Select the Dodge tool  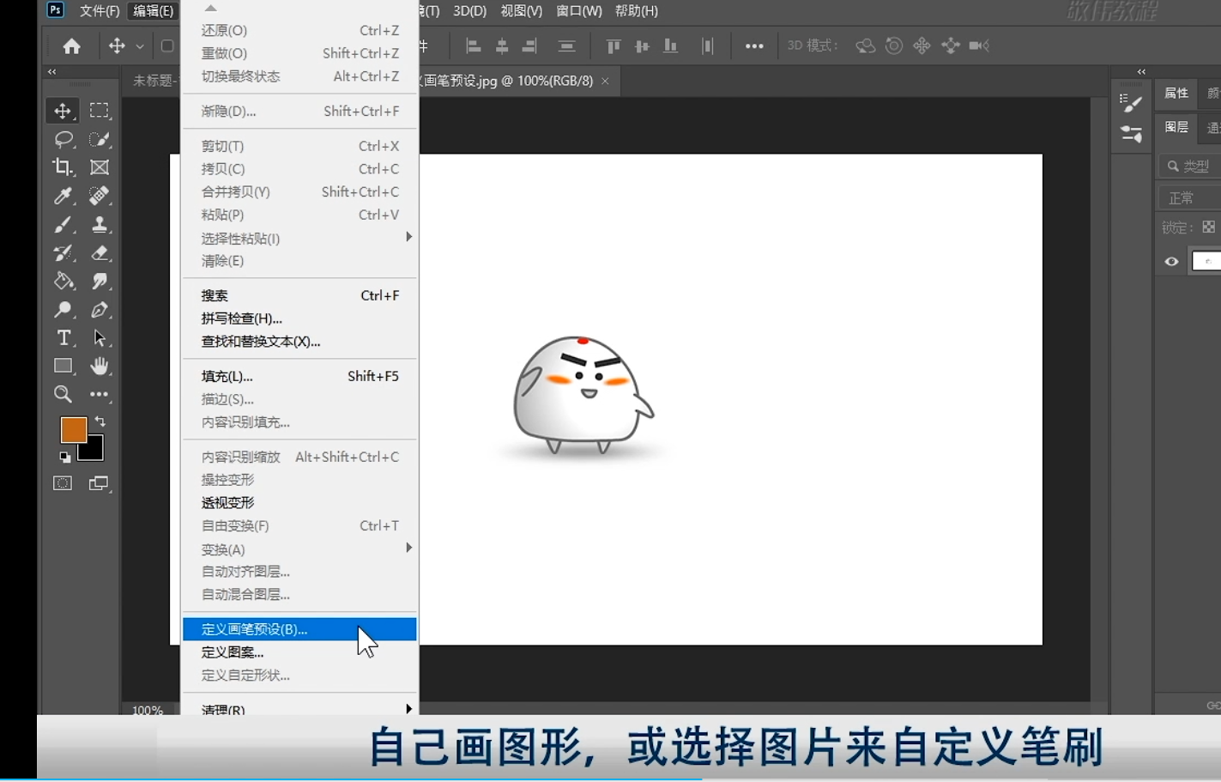pyautogui.click(x=63, y=309)
